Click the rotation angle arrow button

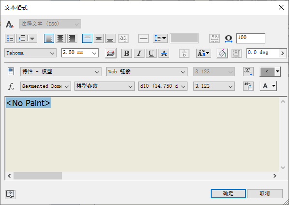[283, 53]
